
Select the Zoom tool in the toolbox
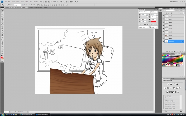pyautogui.click(x=2, y=54)
